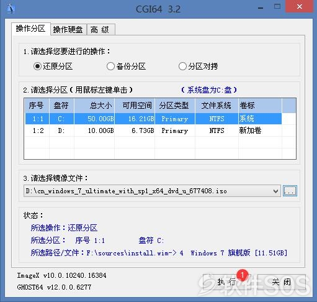The height and width of the screenshot is (302, 317).
Task: Switch to the 操作硬盘 tab
Action: click(x=68, y=30)
